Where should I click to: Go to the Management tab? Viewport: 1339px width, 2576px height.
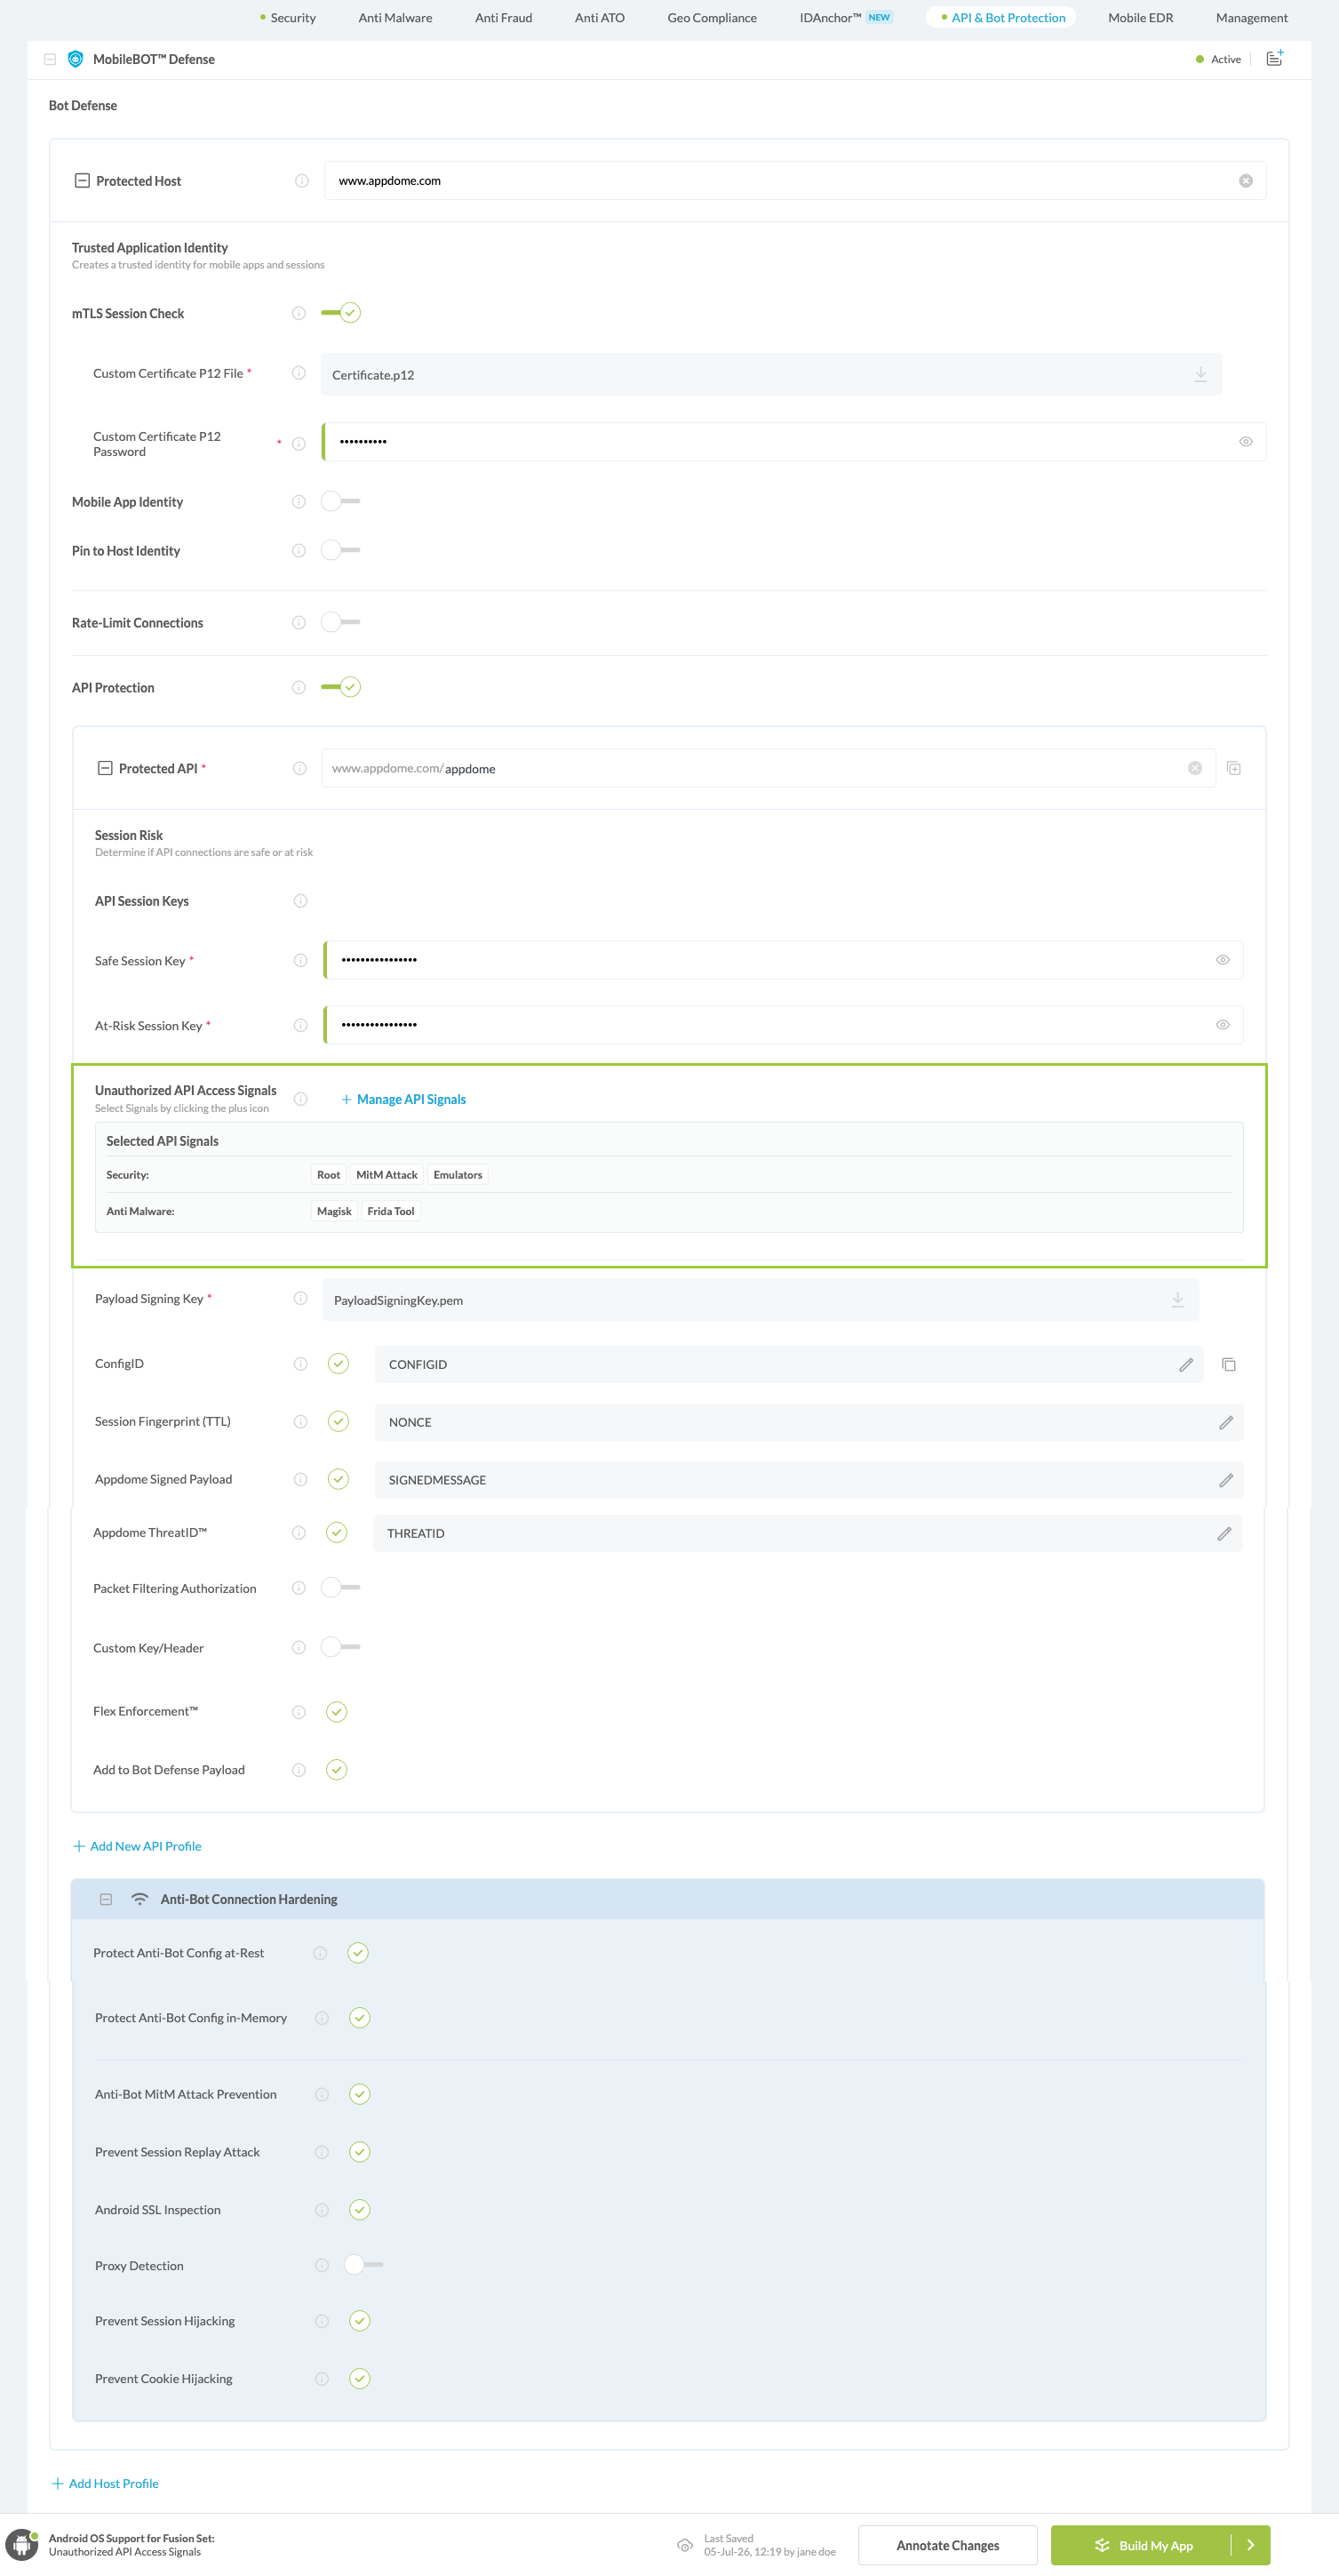[x=1251, y=18]
